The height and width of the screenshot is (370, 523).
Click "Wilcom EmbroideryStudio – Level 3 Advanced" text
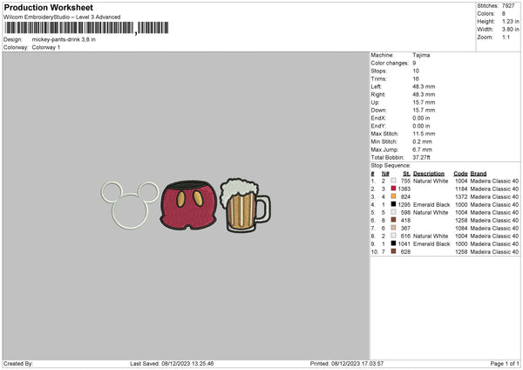click(x=62, y=17)
